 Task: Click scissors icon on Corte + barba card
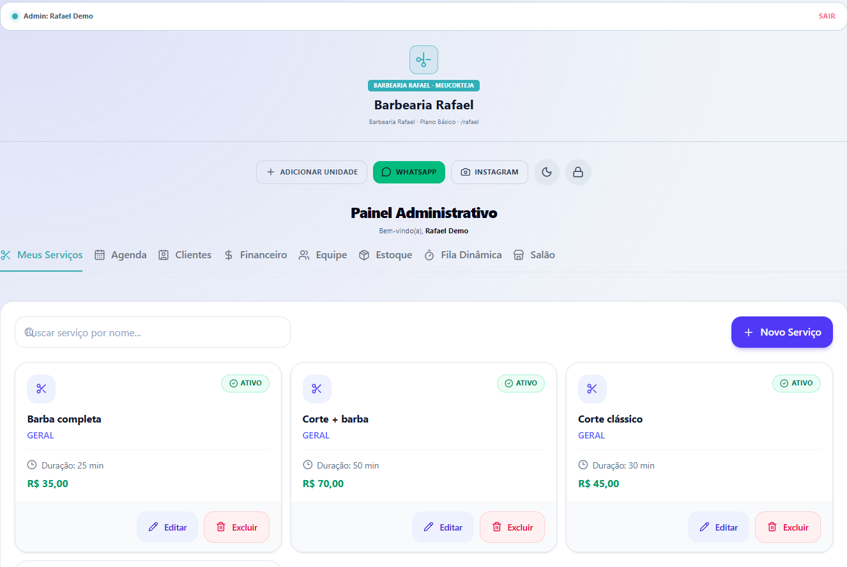point(317,389)
